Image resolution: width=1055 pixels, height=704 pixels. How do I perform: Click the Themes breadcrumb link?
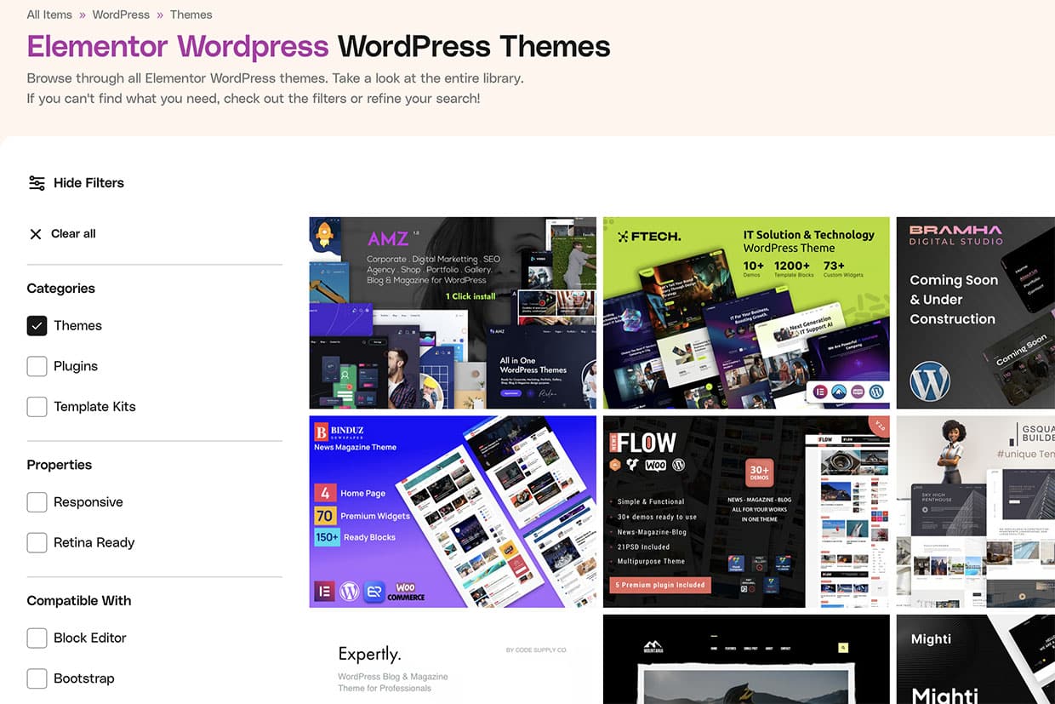click(191, 14)
